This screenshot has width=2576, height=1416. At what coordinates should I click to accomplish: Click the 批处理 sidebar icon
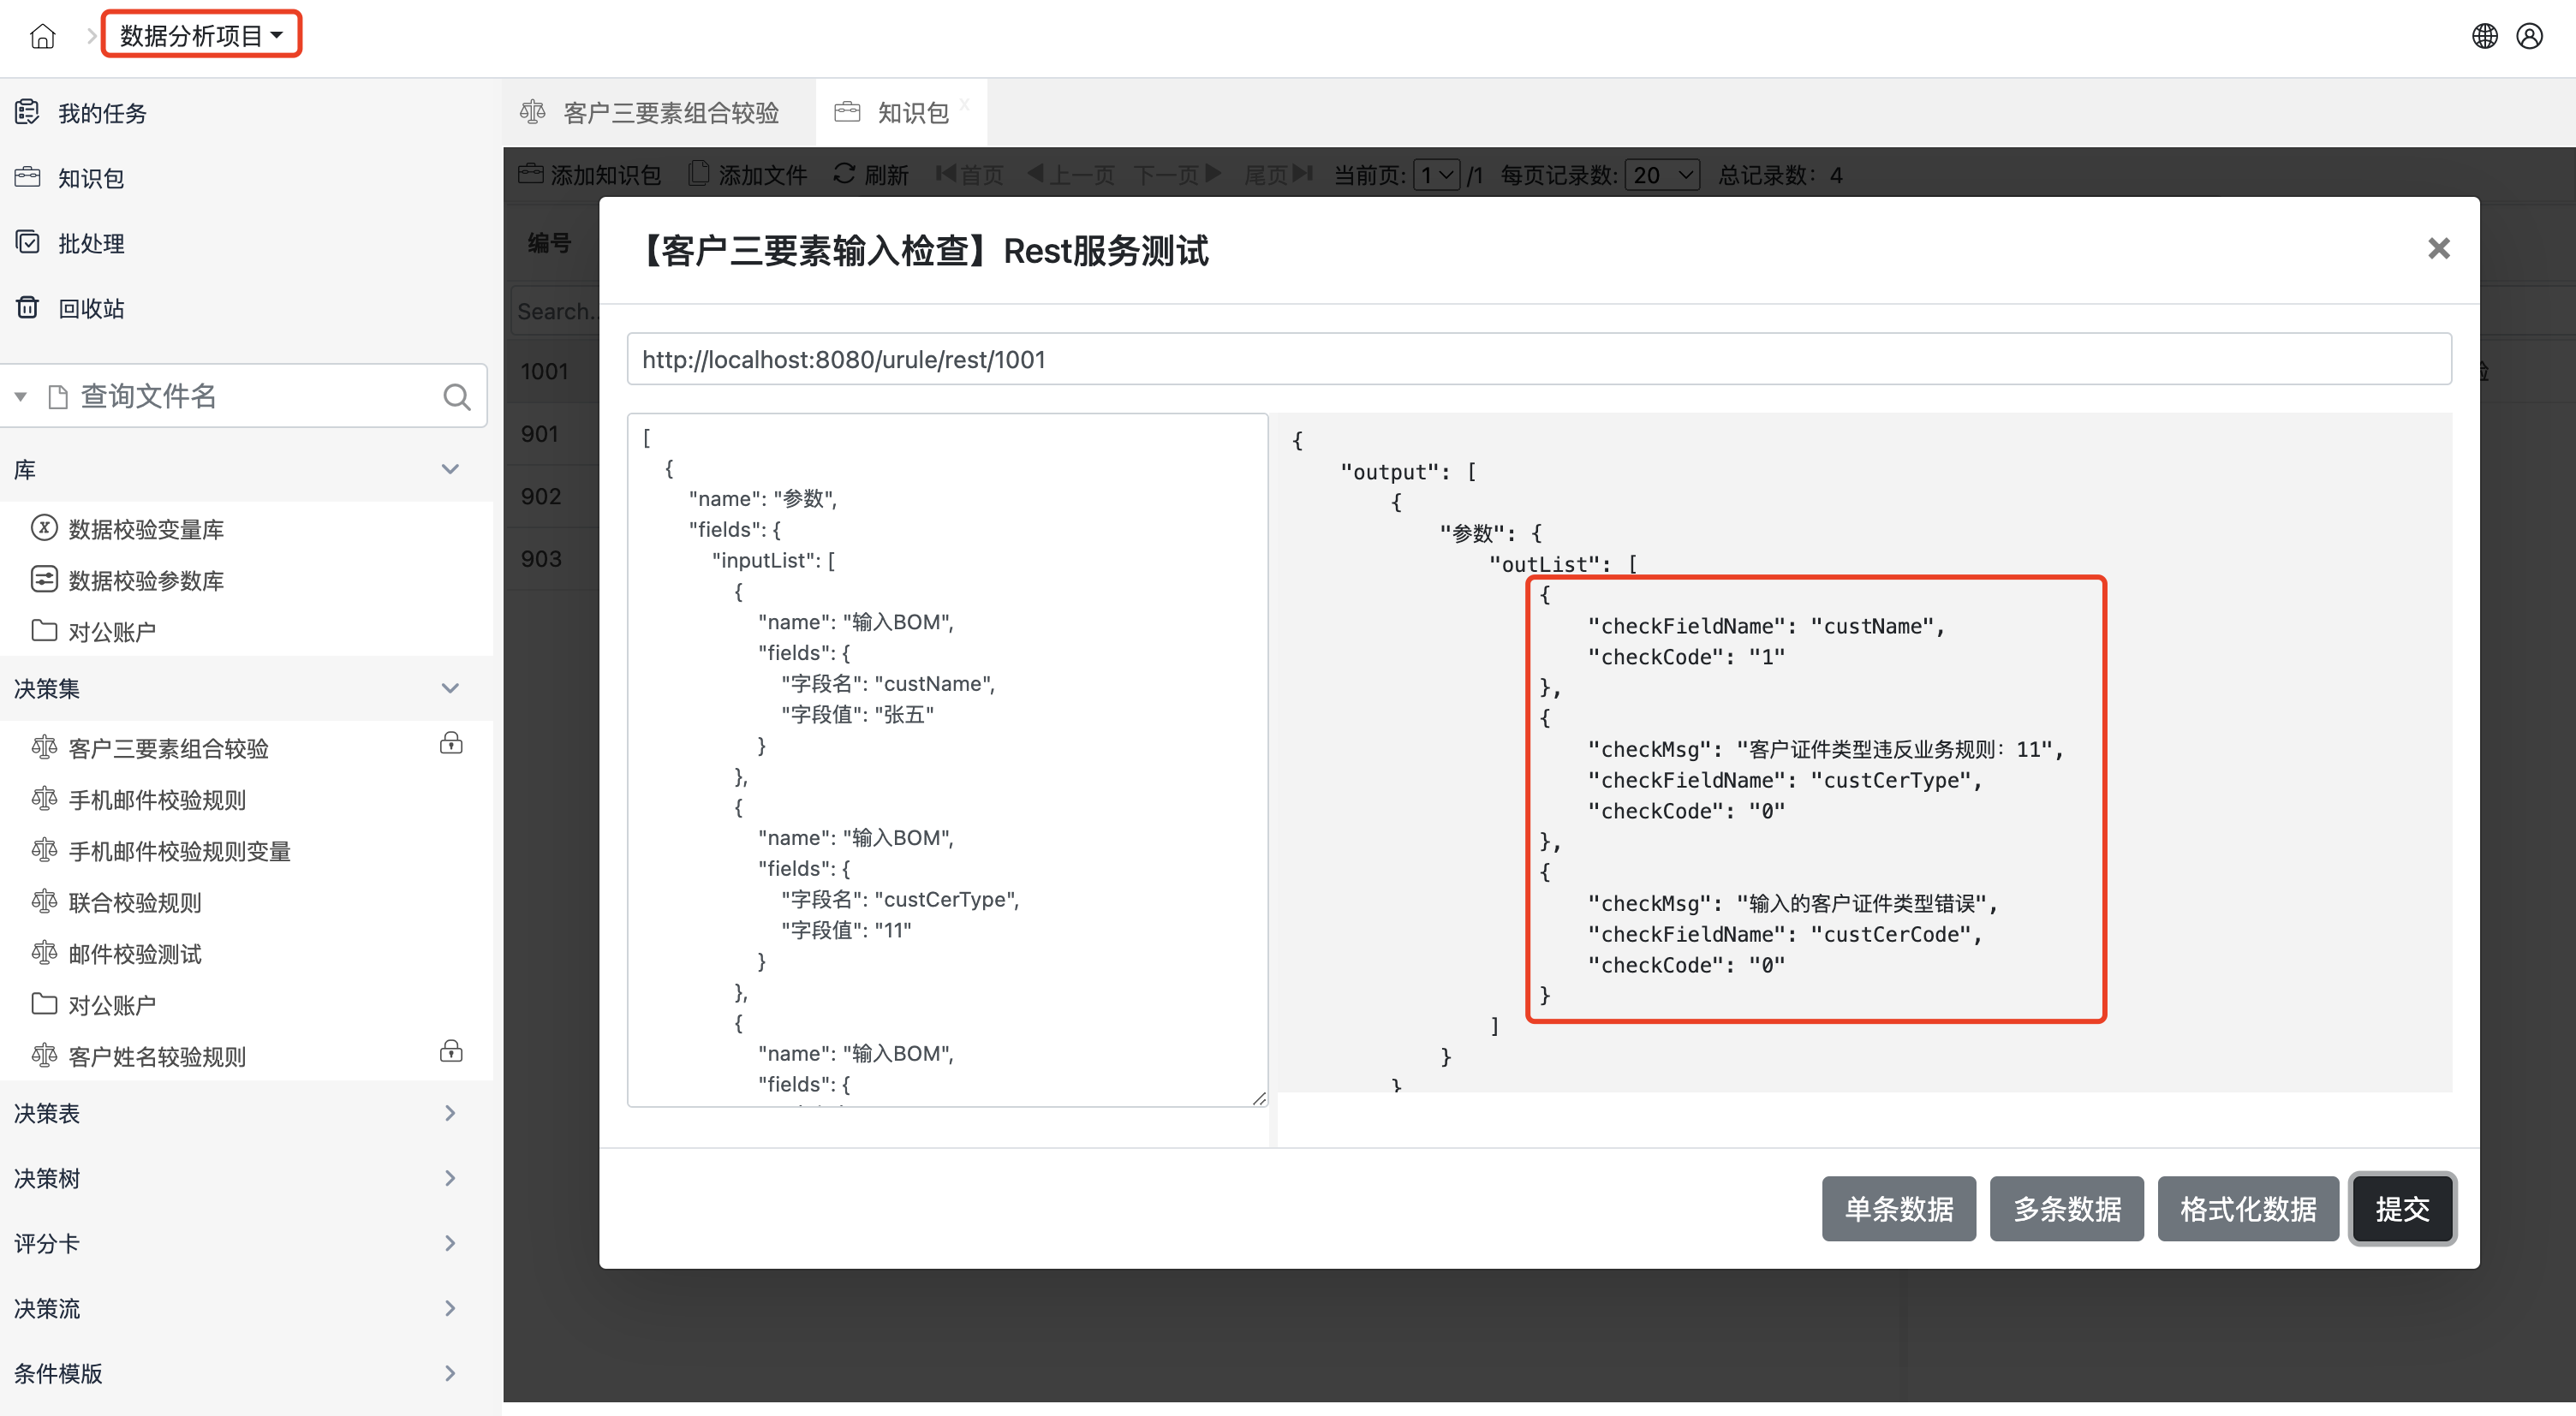(28, 243)
